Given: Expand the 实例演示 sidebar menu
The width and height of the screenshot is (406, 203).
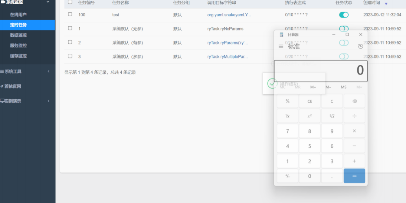Looking at the screenshot, I should pyautogui.click(x=26, y=101).
